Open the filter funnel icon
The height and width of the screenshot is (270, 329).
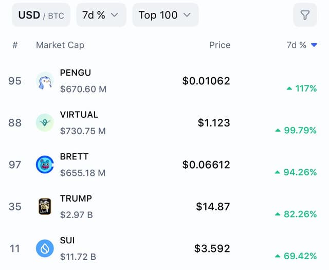pos(305,15)
